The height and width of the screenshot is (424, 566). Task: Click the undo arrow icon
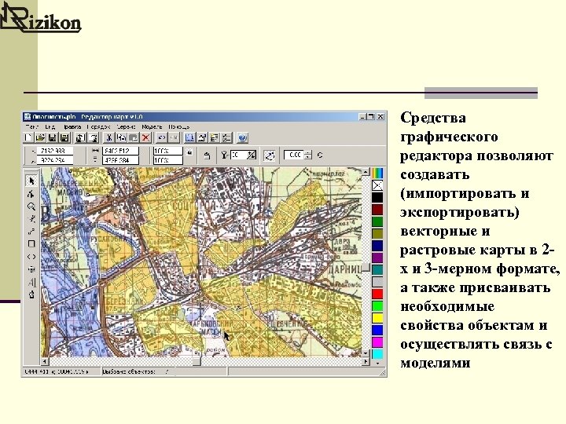pyautogui.click(x=161, y=137)
